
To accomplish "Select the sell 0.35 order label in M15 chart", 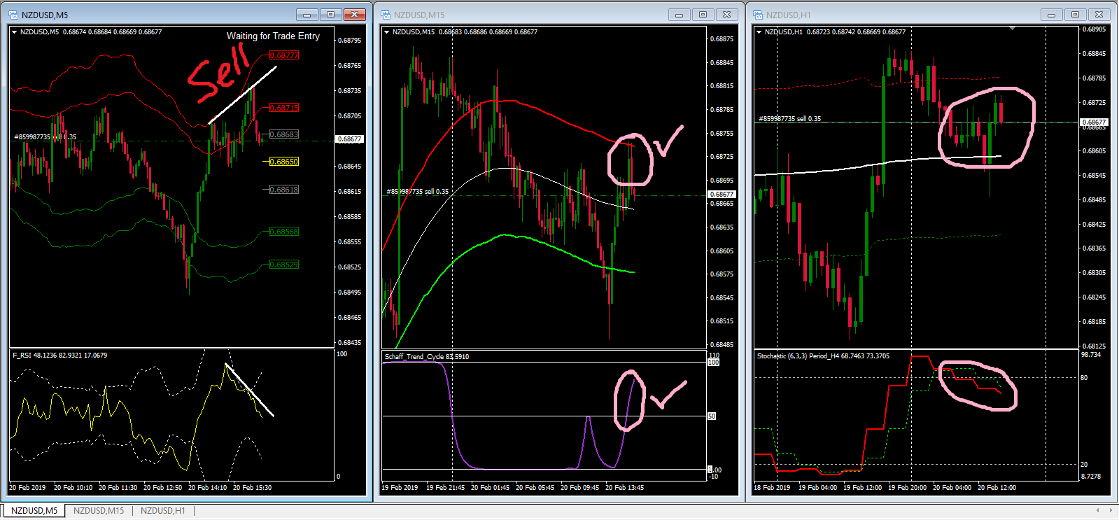I will pyautogui.click(x=418, y=192).
